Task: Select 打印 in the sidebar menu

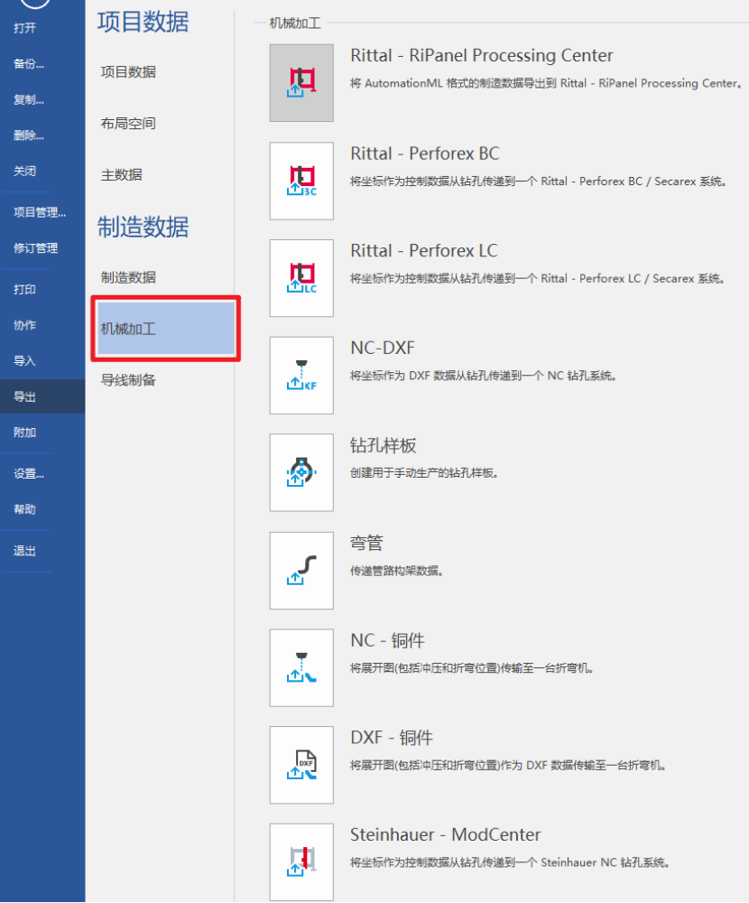Action: pyautogui.click(x=24, y=289)
